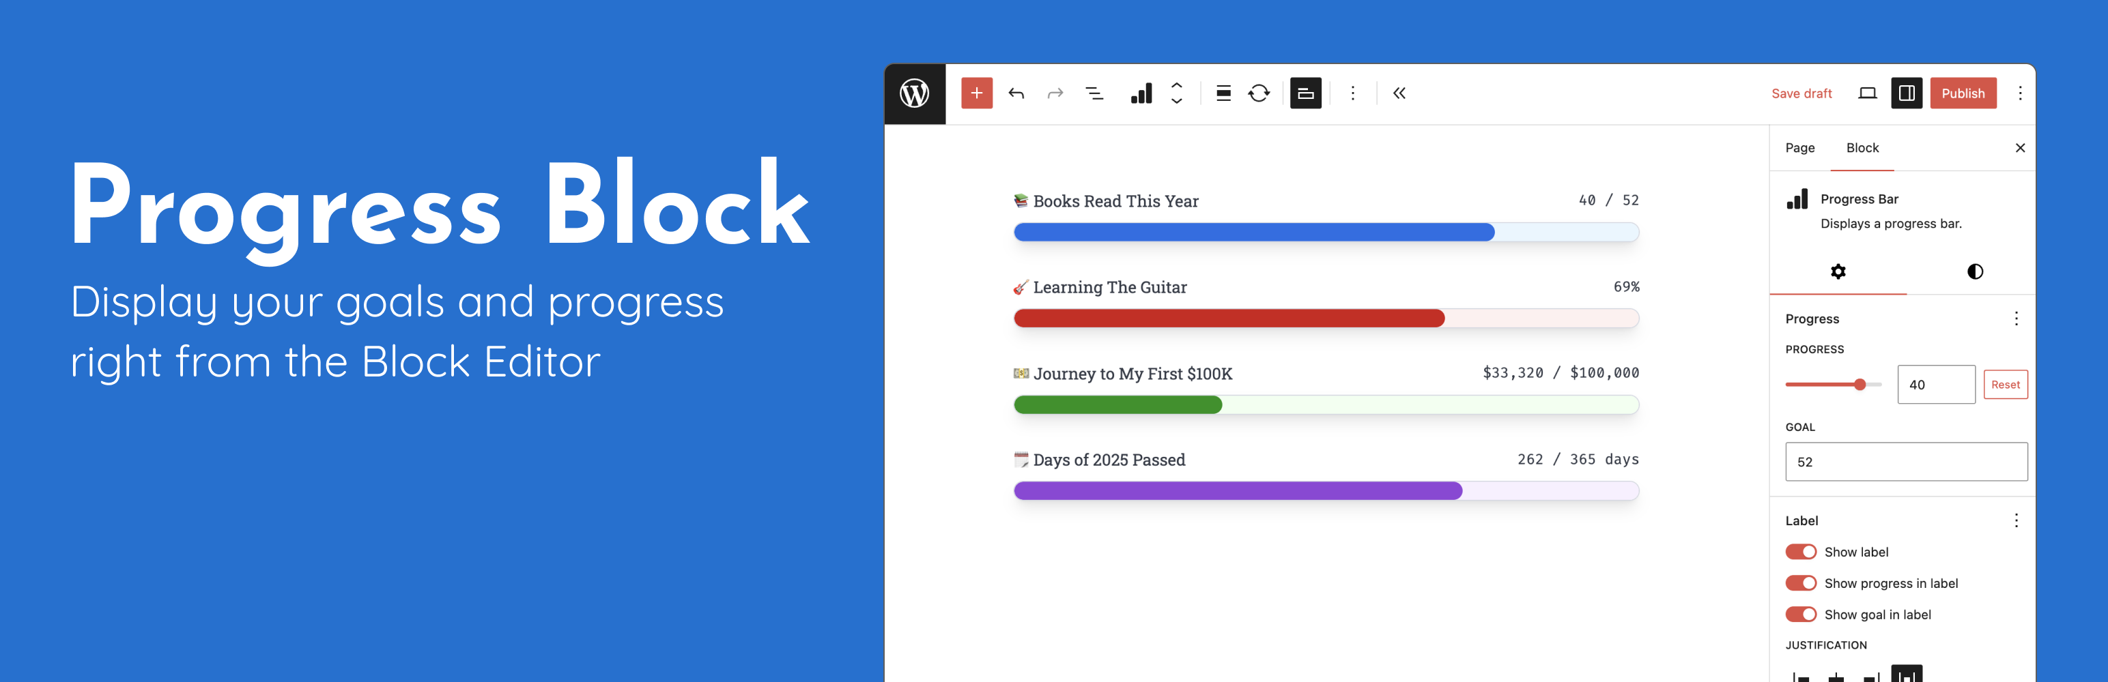
Task: Click the 'Books Read This Year' label
Action: pyautogui.click(x=1115, y=201)
